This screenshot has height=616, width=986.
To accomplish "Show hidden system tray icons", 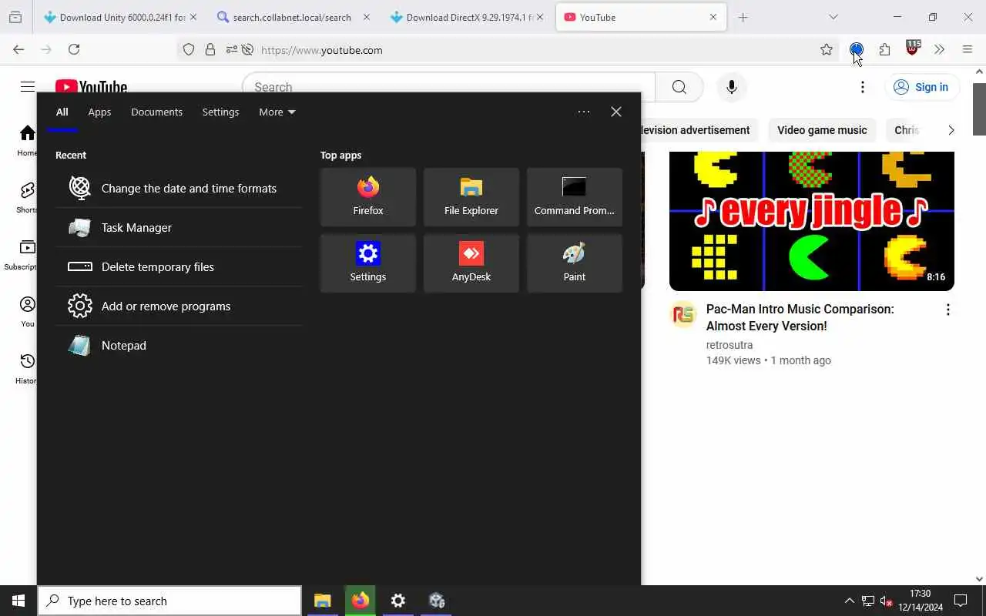I will pyautogui.click(x=849, y=601).
